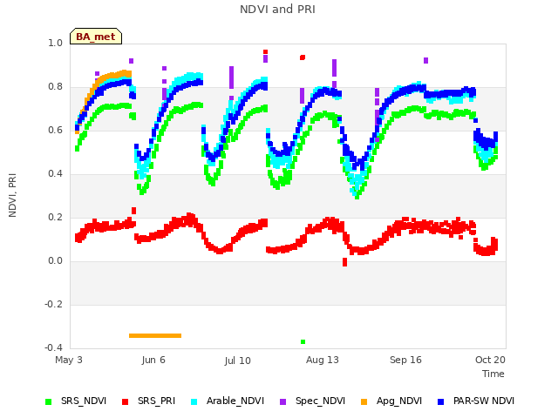Select the Spec_NDVI legend label
The image size is (558, 418).
click(x=320, y=401)
